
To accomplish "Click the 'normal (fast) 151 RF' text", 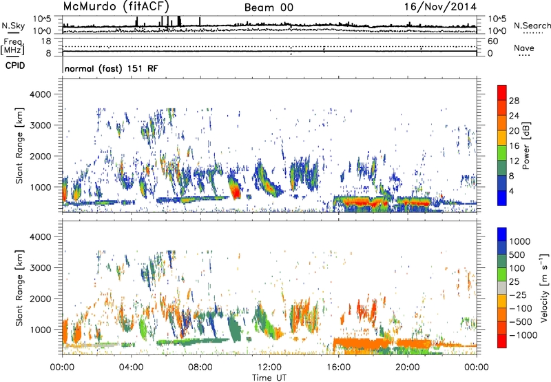I will coord(112,68).
